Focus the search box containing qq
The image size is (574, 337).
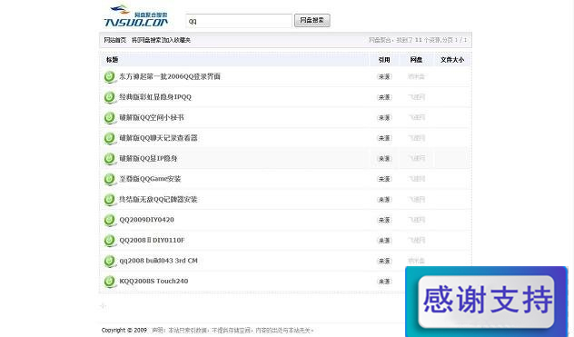pos(239,21)
